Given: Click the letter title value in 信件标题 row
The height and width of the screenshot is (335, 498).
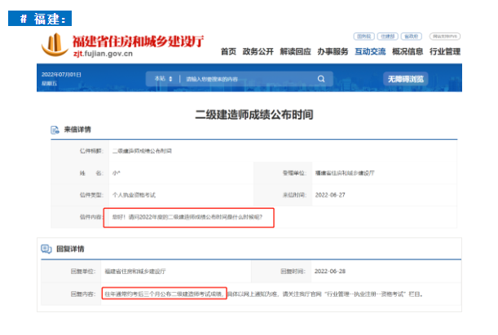Looking at the screenshot, I should [142, 151].
